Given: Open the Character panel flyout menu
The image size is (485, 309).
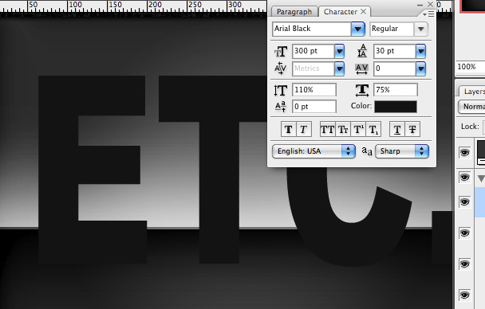Looking at the screenshot, I should (428, 14).
